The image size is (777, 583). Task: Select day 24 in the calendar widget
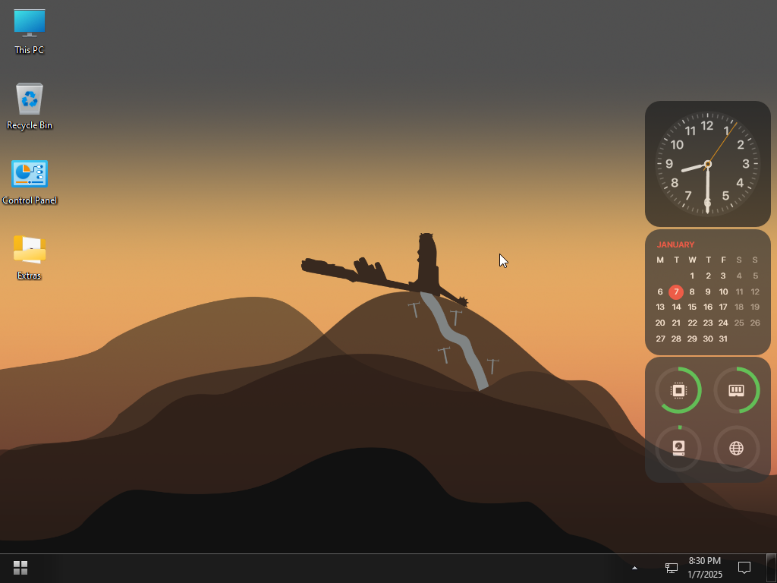(723, 323)
